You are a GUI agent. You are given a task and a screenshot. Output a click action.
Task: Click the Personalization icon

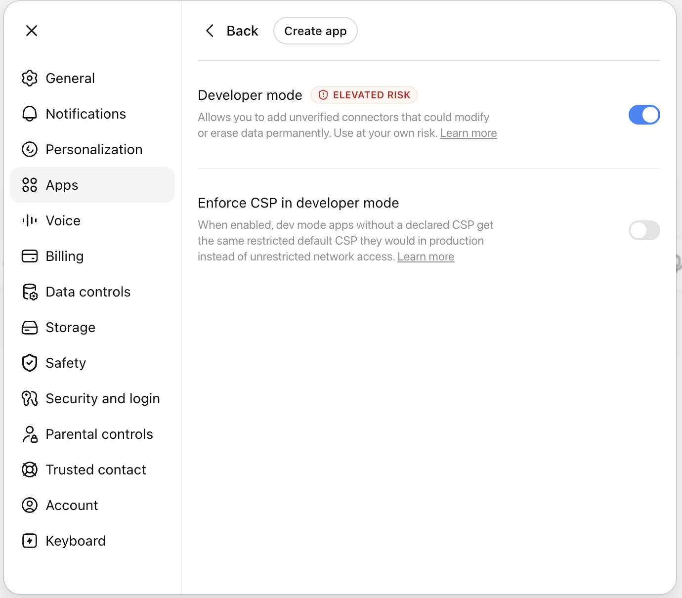click(x=30, y=149)
